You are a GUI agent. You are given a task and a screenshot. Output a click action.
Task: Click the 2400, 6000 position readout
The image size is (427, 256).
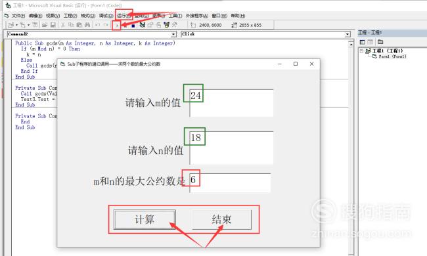(x=210, y=25)
